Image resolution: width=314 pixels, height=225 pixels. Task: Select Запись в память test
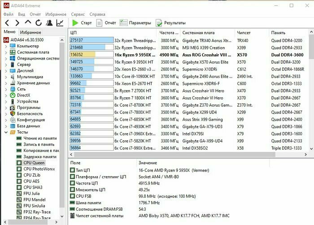pos(35,144)
